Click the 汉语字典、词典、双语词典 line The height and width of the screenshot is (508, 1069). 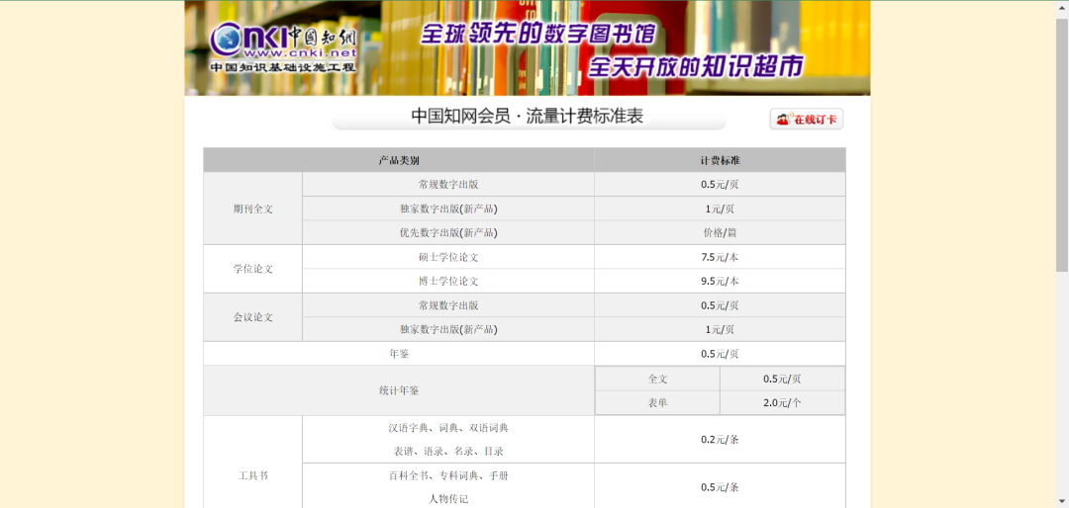click(x=448, y=428)
